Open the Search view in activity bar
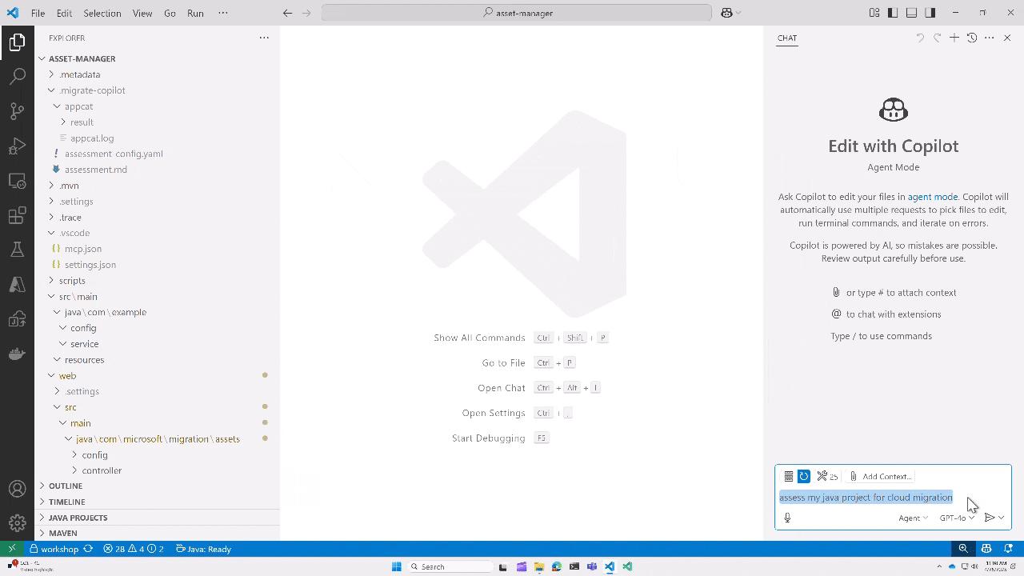1024x576 pixels. [x=17, y=77]
